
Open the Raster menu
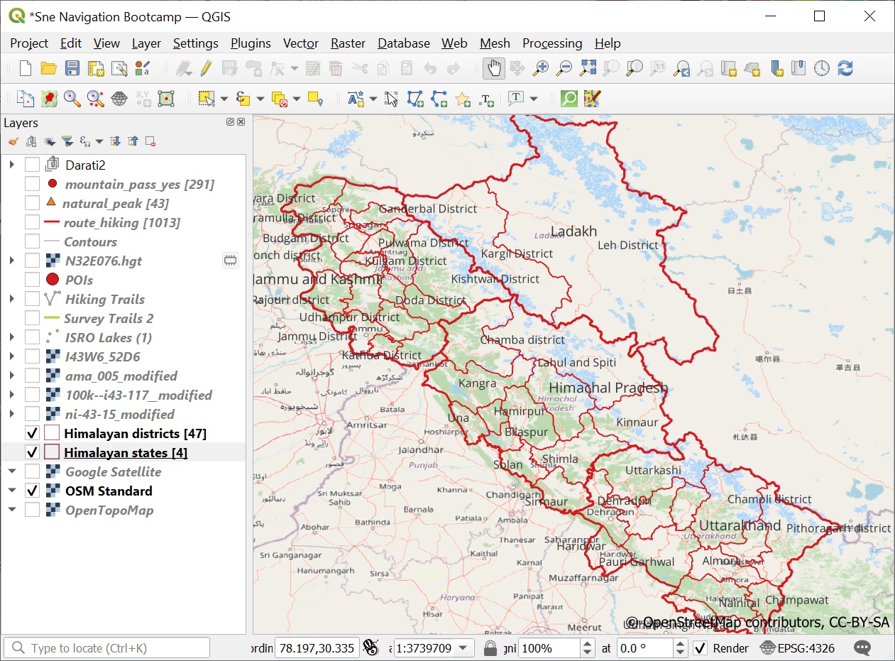tap(348, 43)
